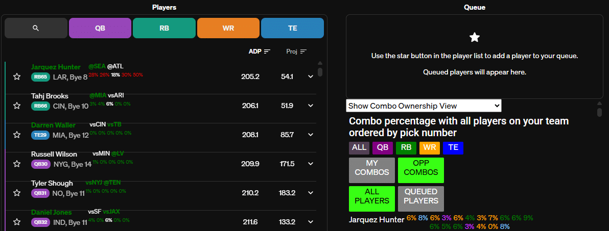Click the search magnifier icon button
The image size is (609, 231).
36,28
